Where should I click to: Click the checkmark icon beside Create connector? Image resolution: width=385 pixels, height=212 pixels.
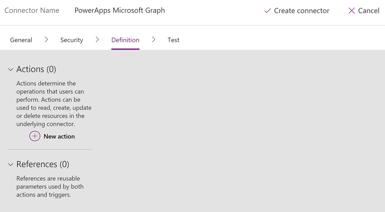[267, 11]
